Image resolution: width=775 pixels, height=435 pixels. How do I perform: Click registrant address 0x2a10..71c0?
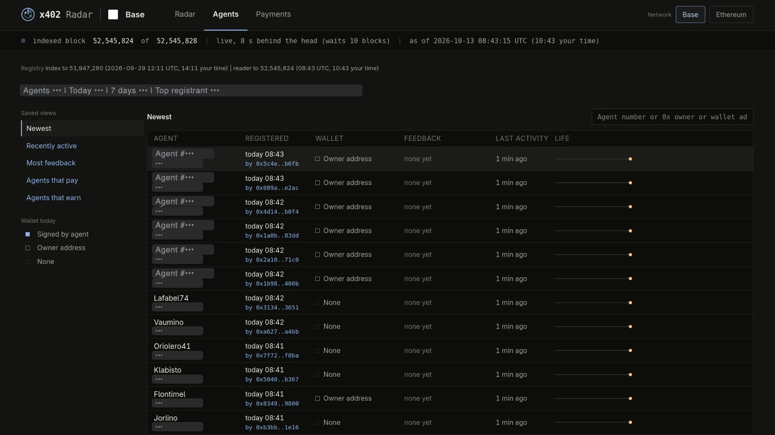(x=277, y=260)
